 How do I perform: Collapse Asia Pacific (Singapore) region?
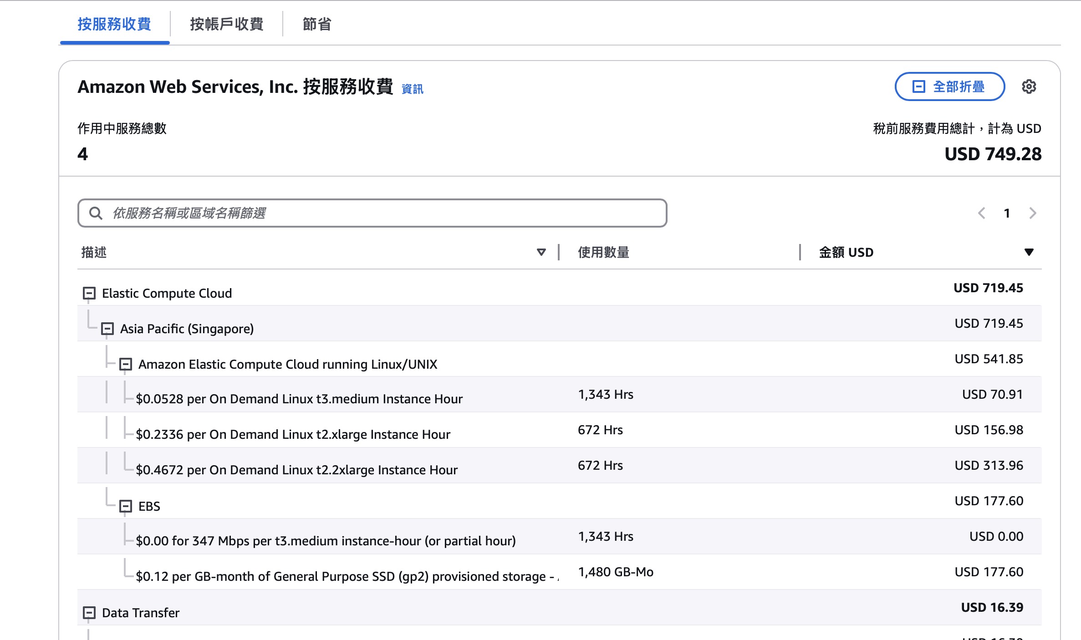click(107, 329)
